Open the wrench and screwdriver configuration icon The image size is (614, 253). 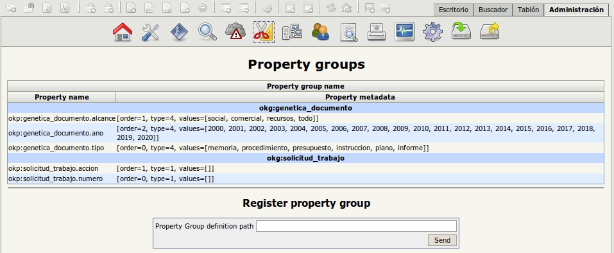point(150,32)
